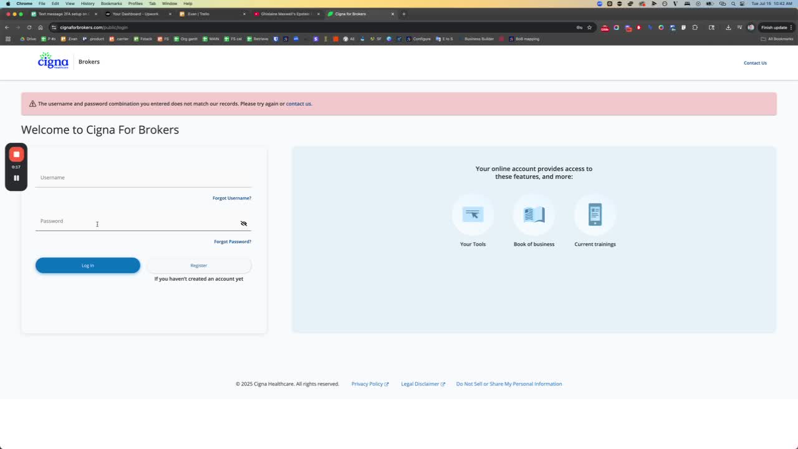The image size is (798, 449).
Task: Open the Drive bookmark
Action: (x=29, y=39)
